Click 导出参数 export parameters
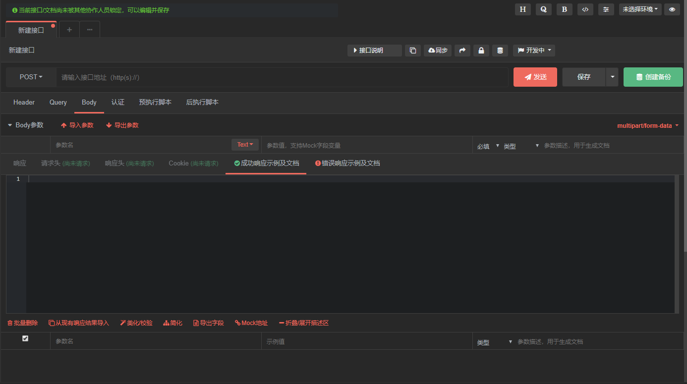687x384 pixels. click(122, 125)
